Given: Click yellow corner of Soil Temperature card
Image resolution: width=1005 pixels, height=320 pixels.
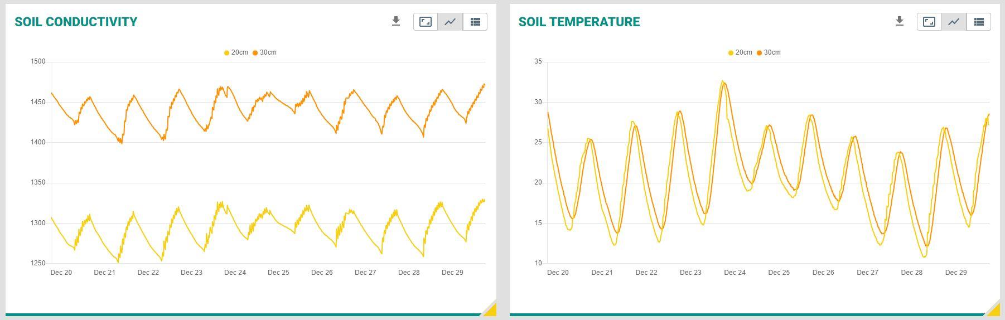Looking at the screenshot, I should 994,310.
